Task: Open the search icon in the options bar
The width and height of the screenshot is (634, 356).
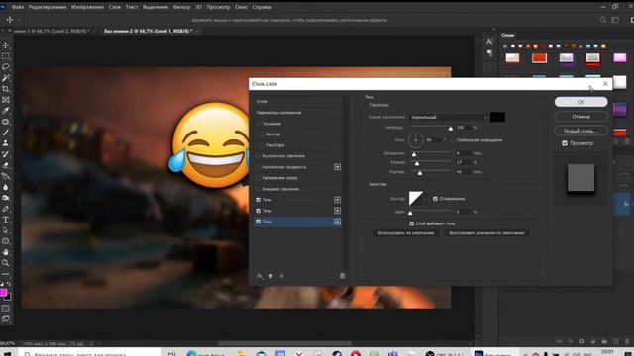Action: (x=603, y=20)
